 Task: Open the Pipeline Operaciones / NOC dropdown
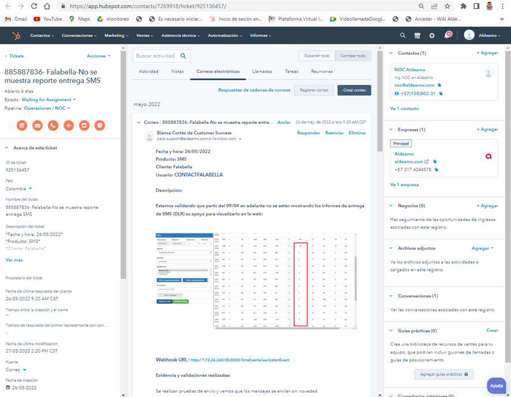click(47, 108)
